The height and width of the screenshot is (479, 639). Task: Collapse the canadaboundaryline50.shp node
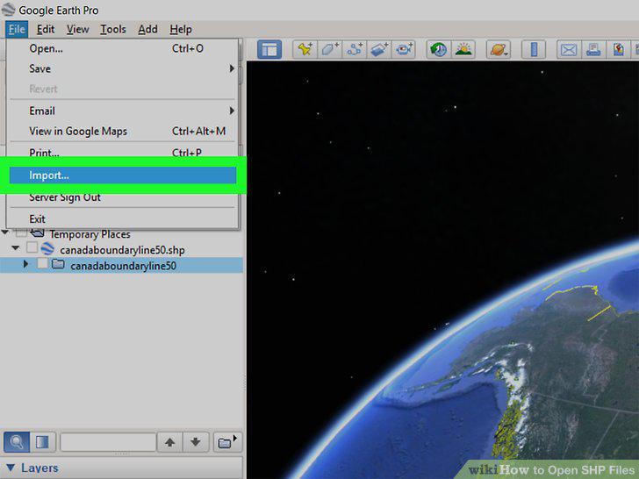click(16, 247)
